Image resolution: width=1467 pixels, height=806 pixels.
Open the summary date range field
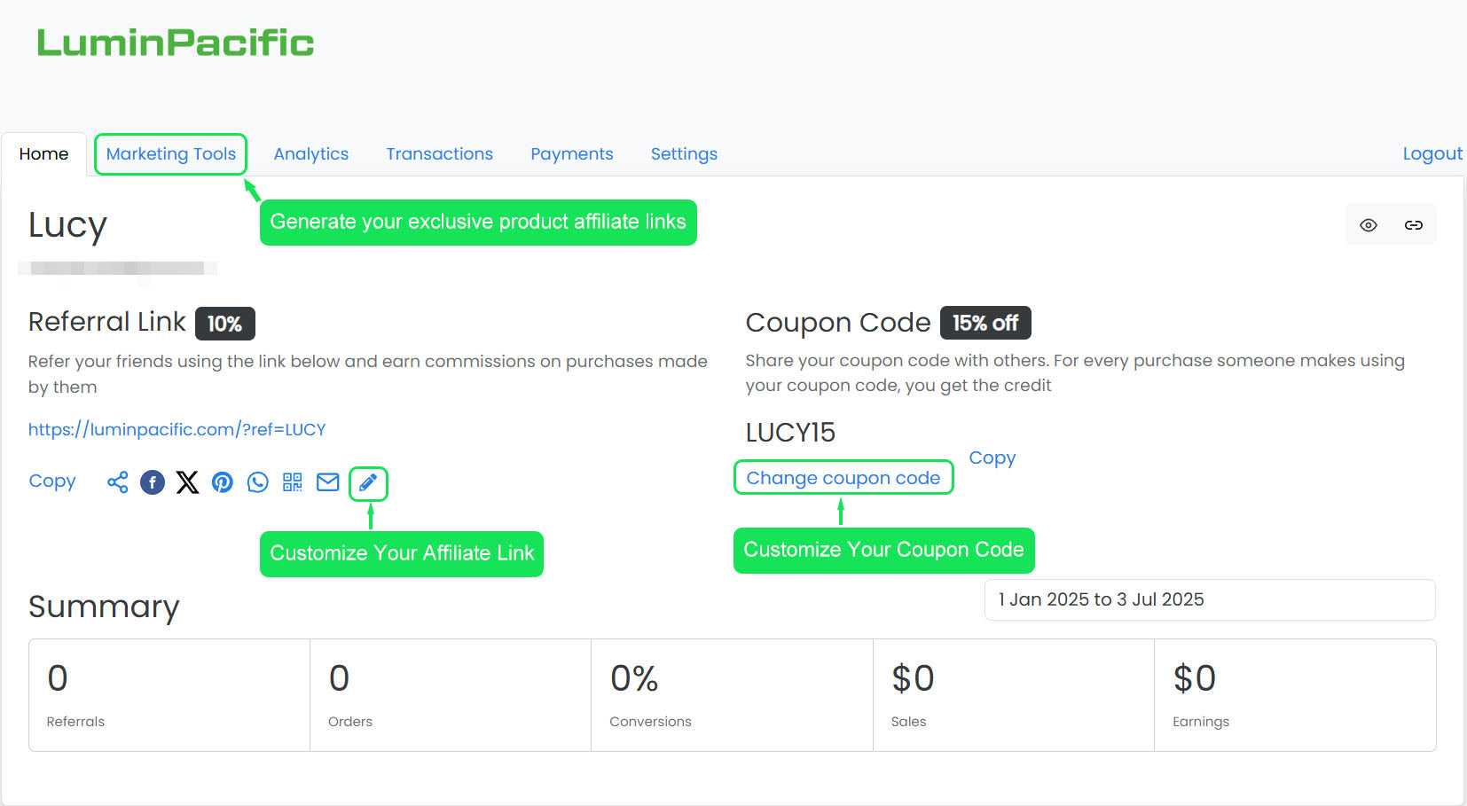point(1210,600)
